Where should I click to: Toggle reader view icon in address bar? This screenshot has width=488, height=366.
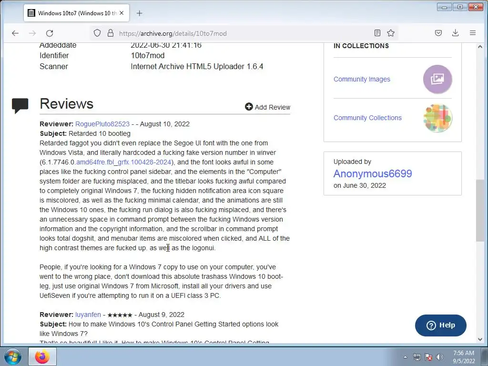point(377,33)
